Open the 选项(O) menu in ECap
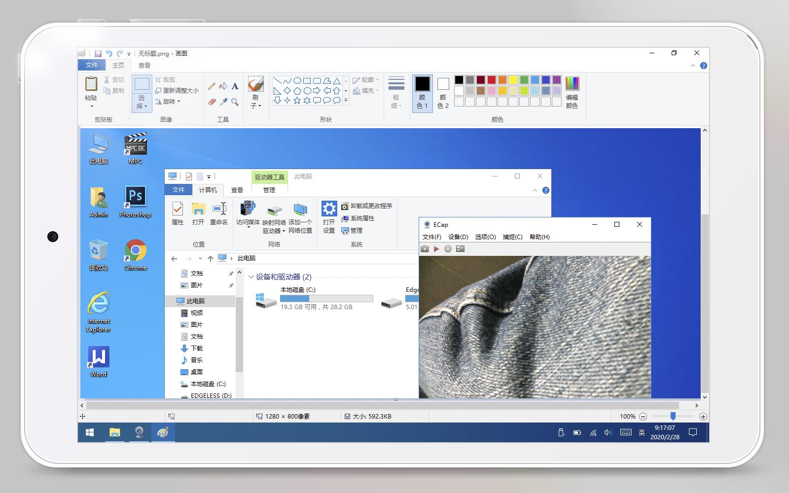This screenshot has width=789, height=493. 485,237
